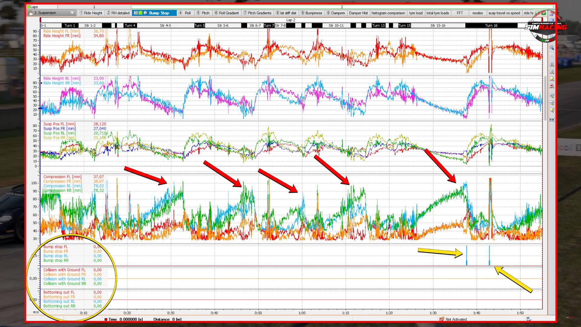Click the zoom box magnifier icon

[552, 48]
